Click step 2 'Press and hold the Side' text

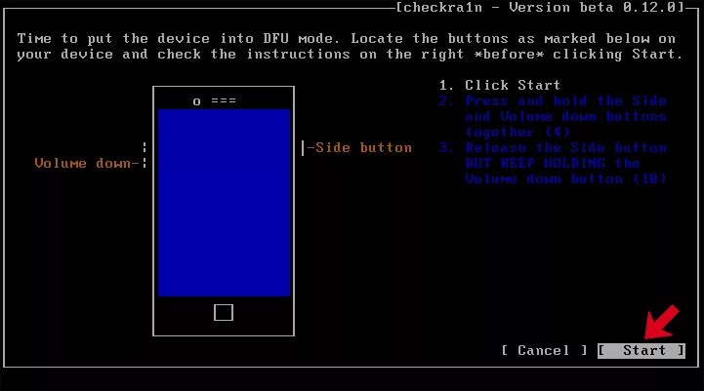[565, 100]
